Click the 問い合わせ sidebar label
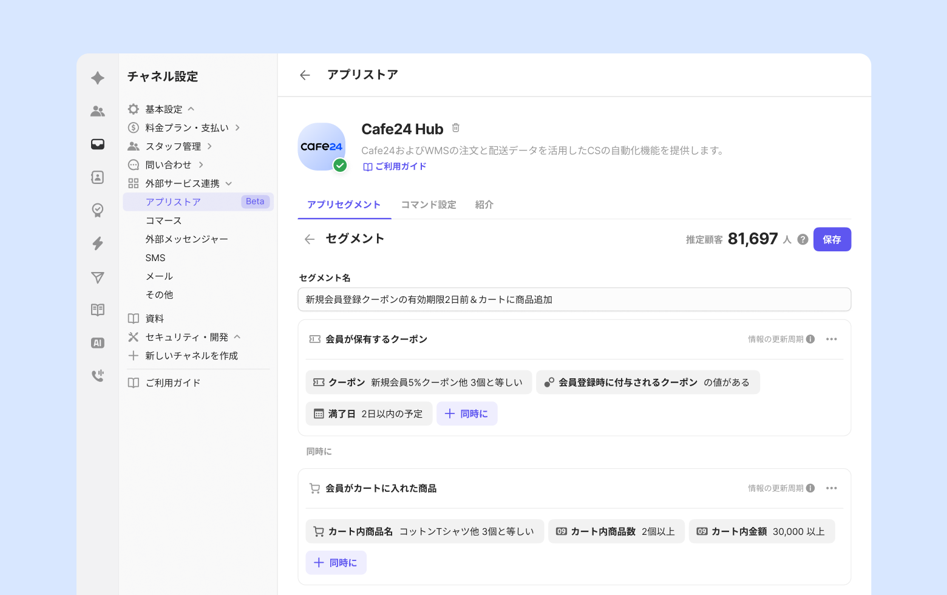The width and height of the screenshot is (947, 595). click(168, 165)
